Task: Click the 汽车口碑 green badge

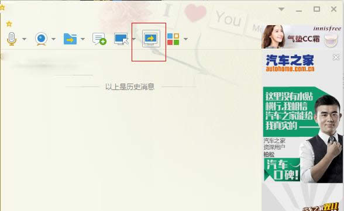Action: (282, 170)
